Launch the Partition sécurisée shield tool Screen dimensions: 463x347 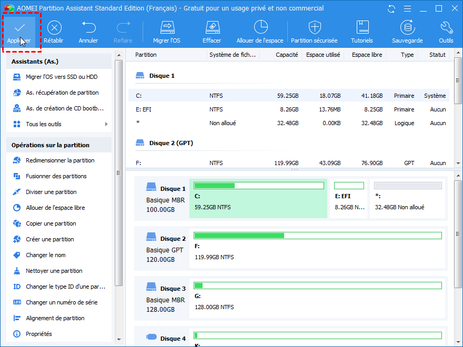314,32
